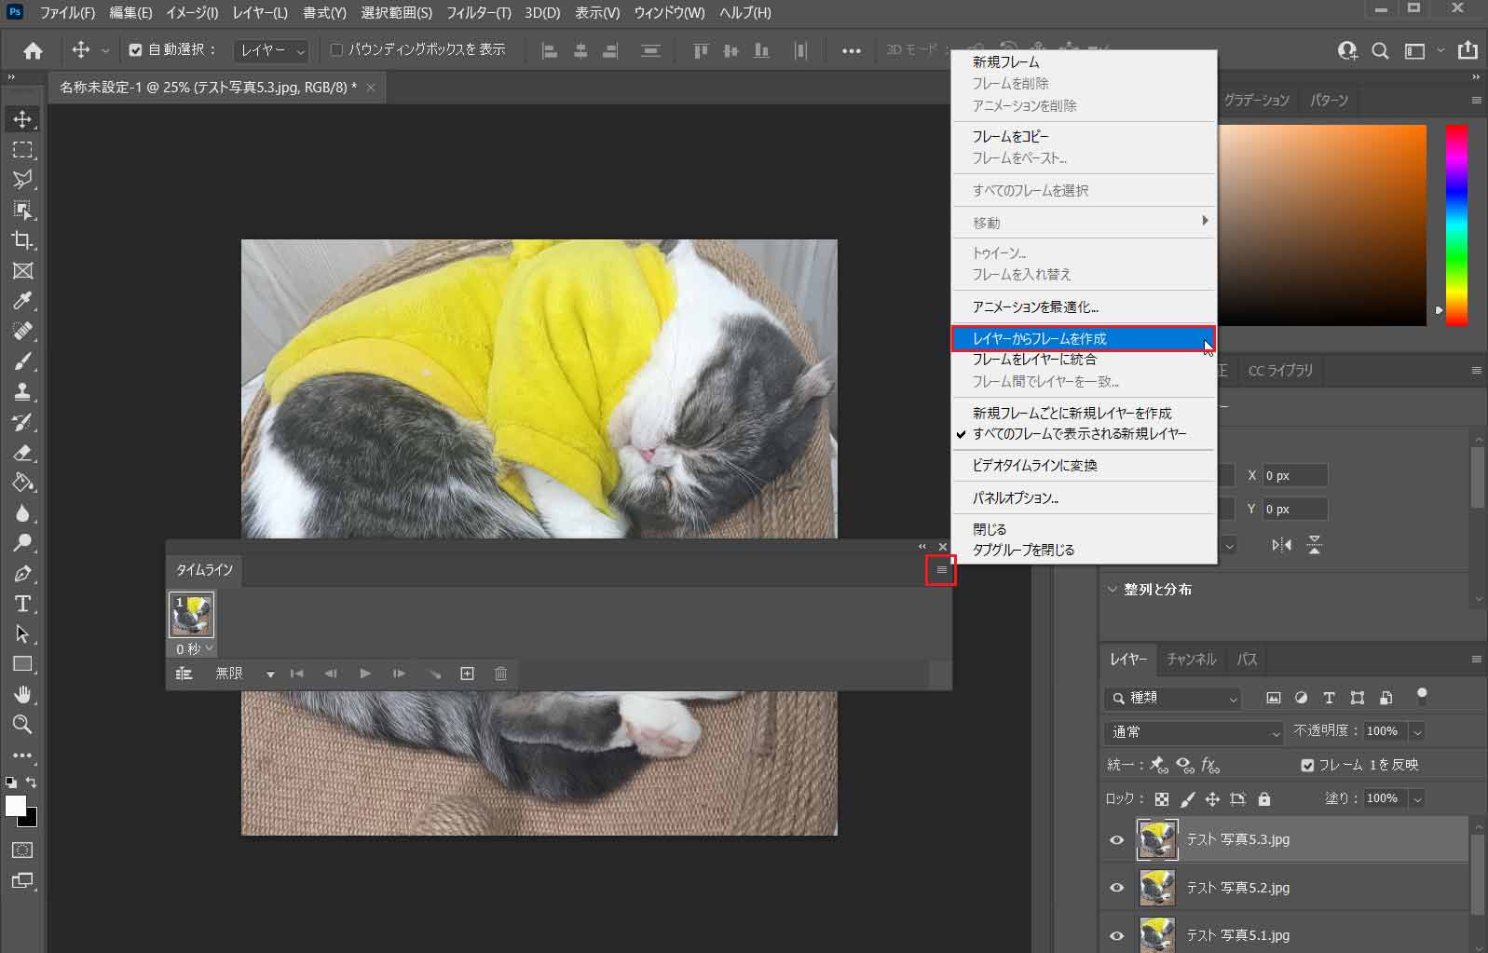Hide the テスト写真5.3.jpg layer

[x=1116, y=839]
